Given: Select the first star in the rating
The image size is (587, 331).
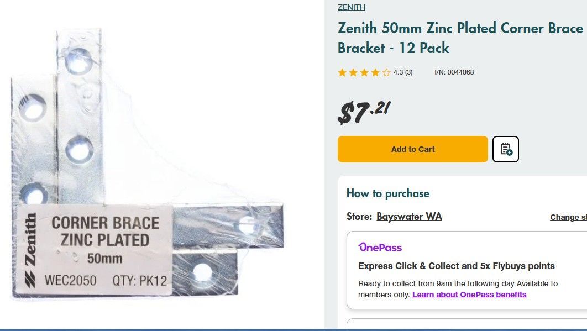Looking at the screenshot, I should coord(342,72).
